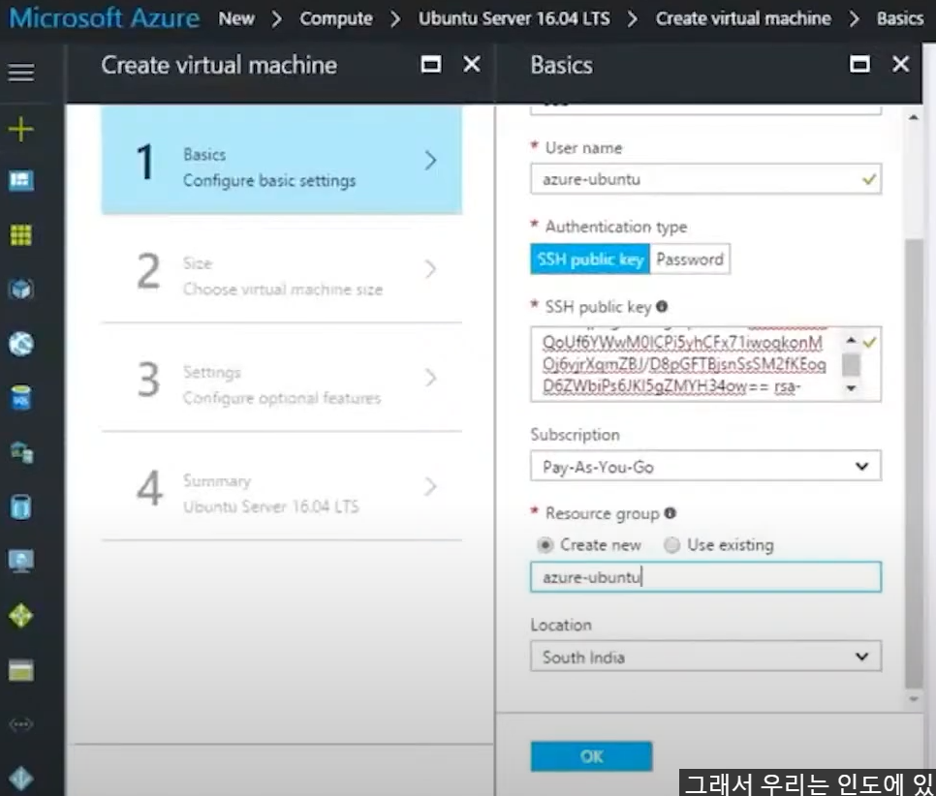Open step 4 Summary chevron
This screenshot has height=796, width=936.
coord(430,486)
